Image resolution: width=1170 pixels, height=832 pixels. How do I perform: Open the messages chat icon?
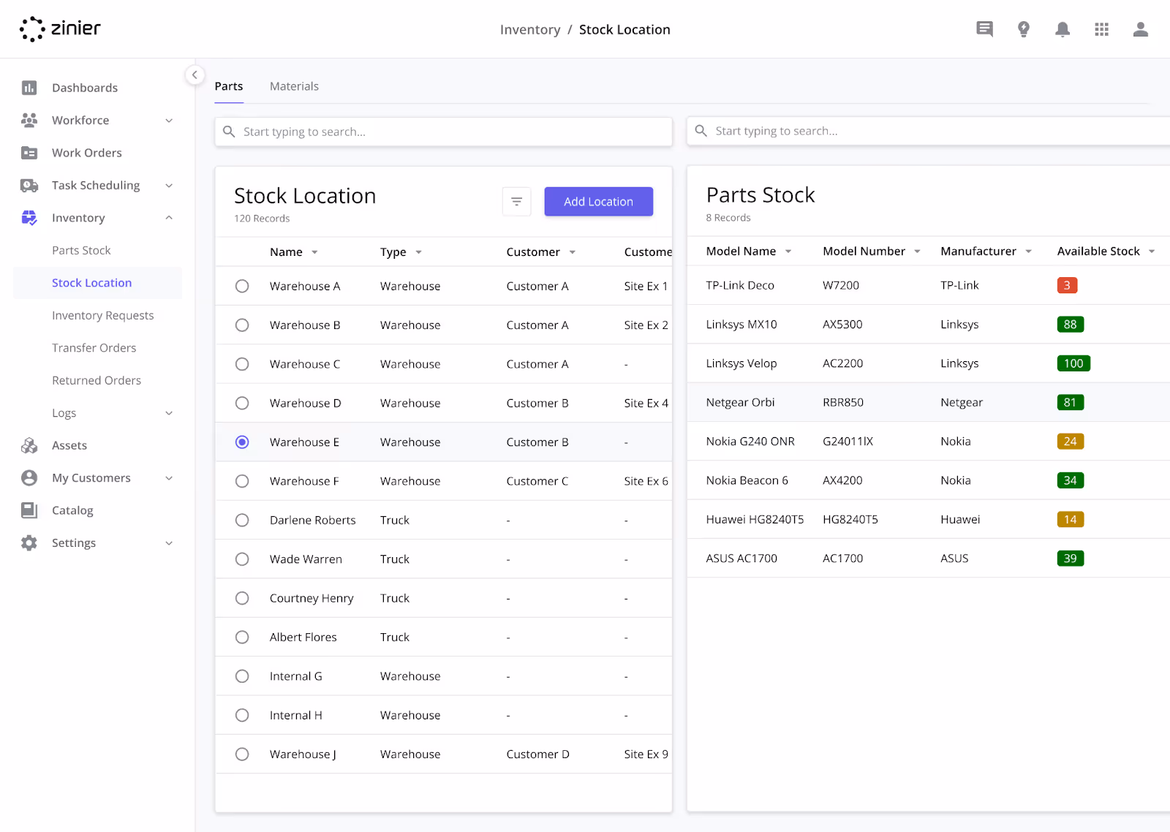984,29
